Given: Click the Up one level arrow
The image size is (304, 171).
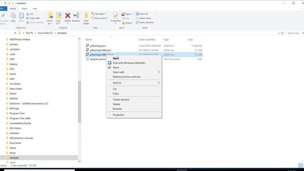Looking at the screenshot, I should (15, 33).
